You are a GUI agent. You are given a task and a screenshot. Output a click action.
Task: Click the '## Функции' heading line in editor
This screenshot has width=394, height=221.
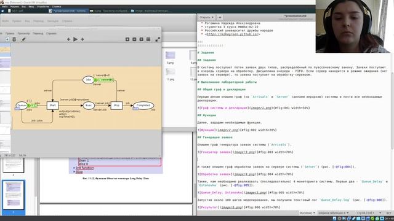(x=207, y=115)
